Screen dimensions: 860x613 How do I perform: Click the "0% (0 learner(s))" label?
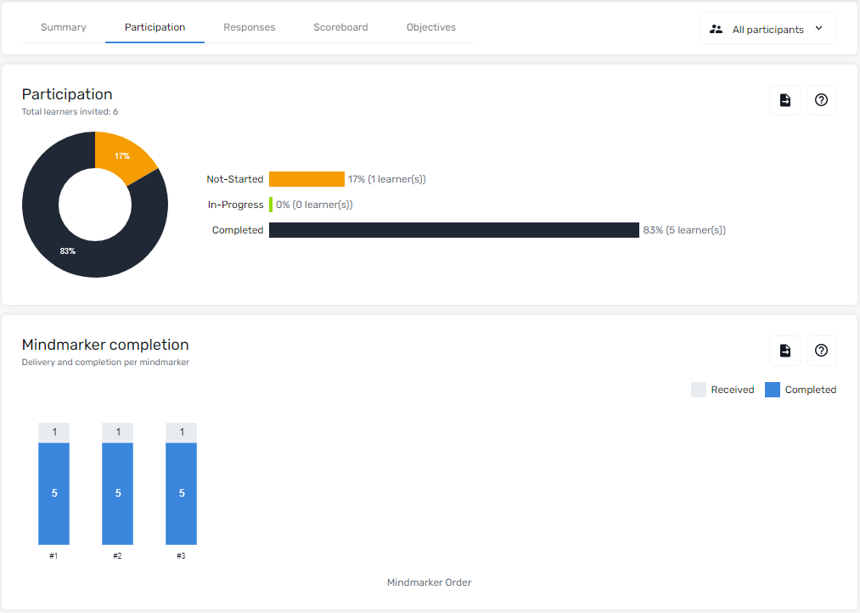(314, 205)
